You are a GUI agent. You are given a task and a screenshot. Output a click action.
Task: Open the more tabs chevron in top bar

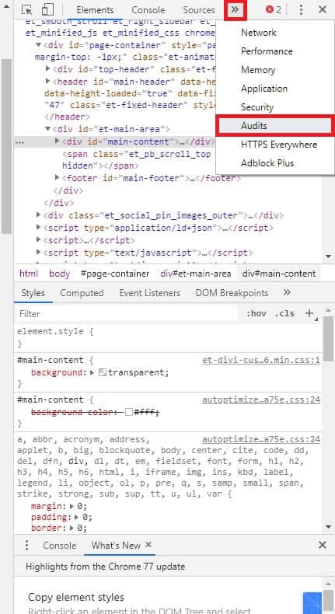235,9
